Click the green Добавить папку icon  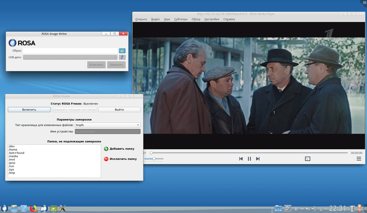pos(106,149)
